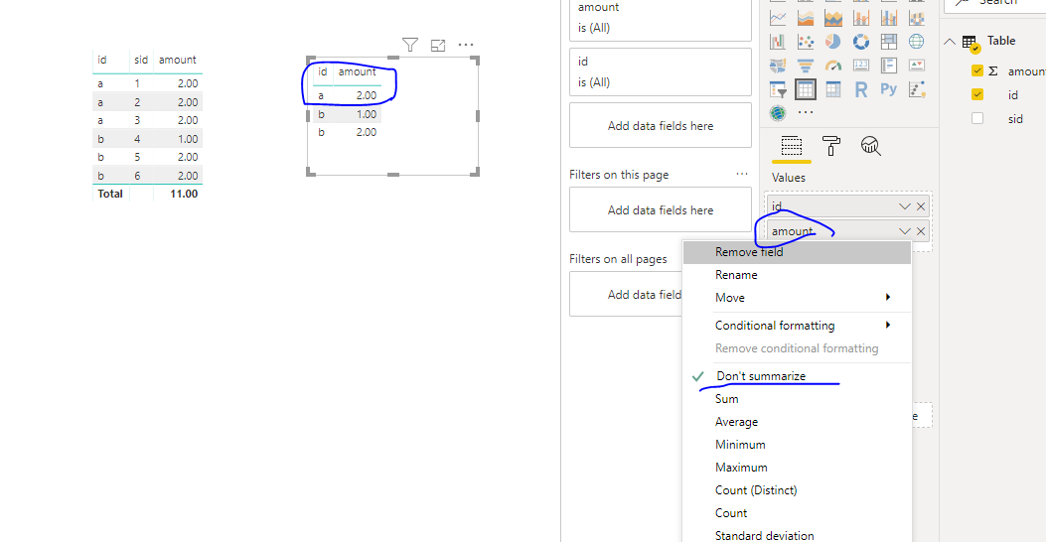Select the Treemap visualization
1046x542 pixels.
click(889, 42)
